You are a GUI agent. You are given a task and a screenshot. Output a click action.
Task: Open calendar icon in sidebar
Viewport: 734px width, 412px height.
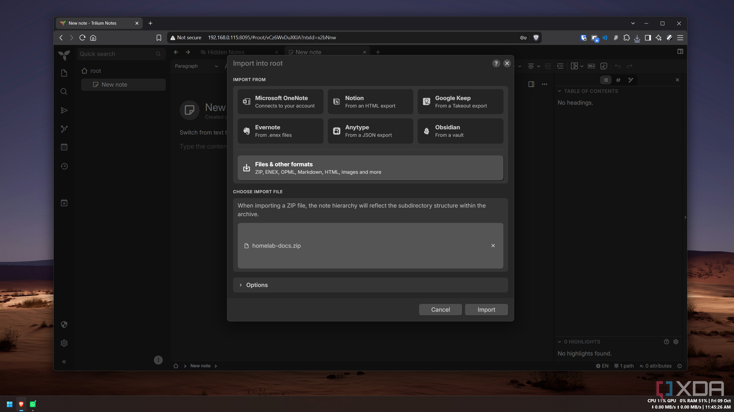point(64,147)
